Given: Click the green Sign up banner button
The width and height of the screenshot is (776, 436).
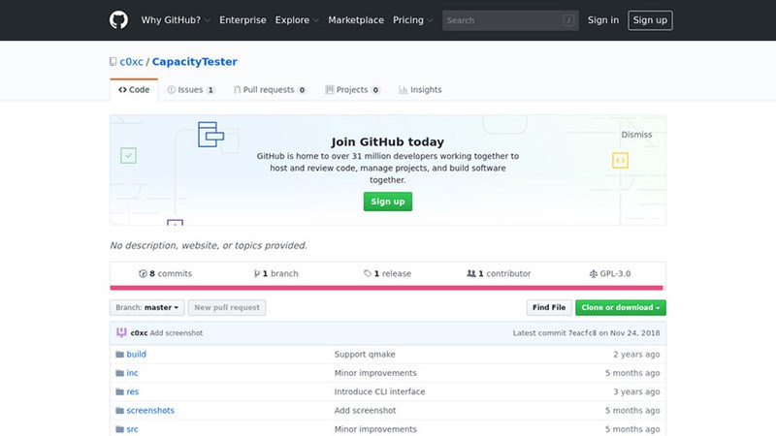Looking at the screenshot, I should pos(387,202).
